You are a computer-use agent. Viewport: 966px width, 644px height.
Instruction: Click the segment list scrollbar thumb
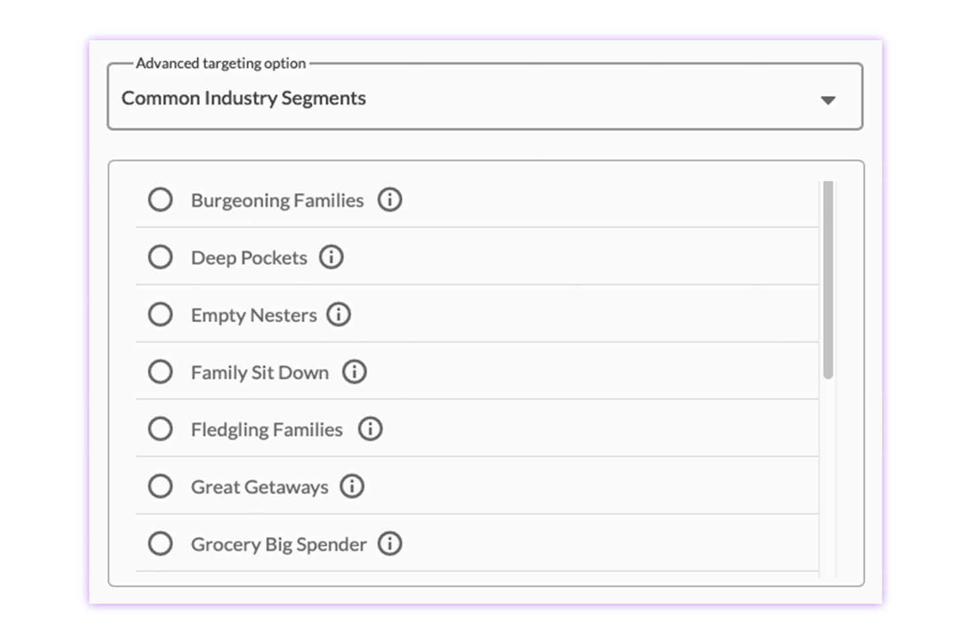coord(828,280)
